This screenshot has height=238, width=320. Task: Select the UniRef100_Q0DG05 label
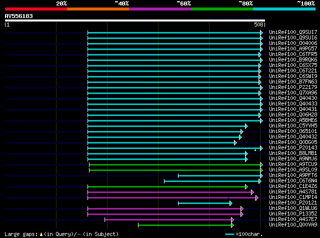point(293,142)
